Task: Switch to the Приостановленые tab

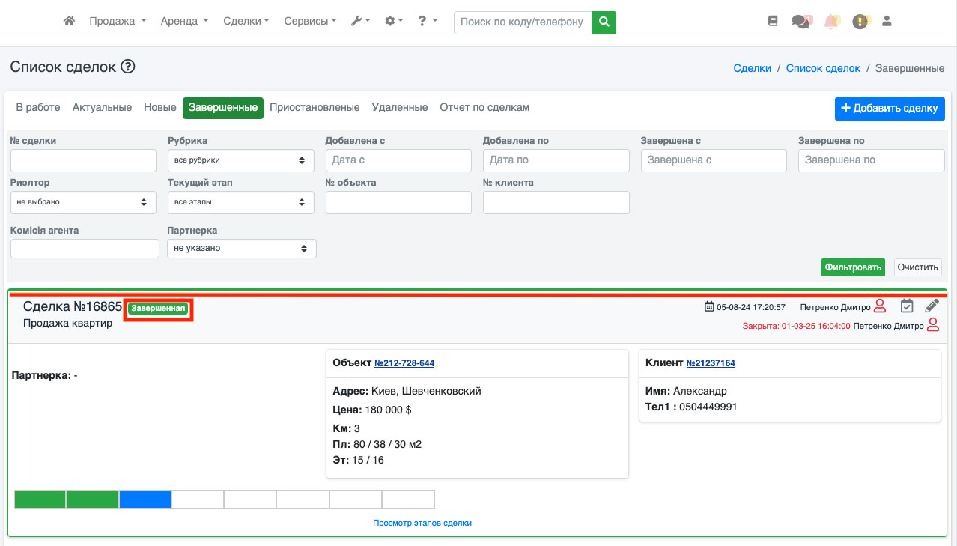Action: point(315,108)
